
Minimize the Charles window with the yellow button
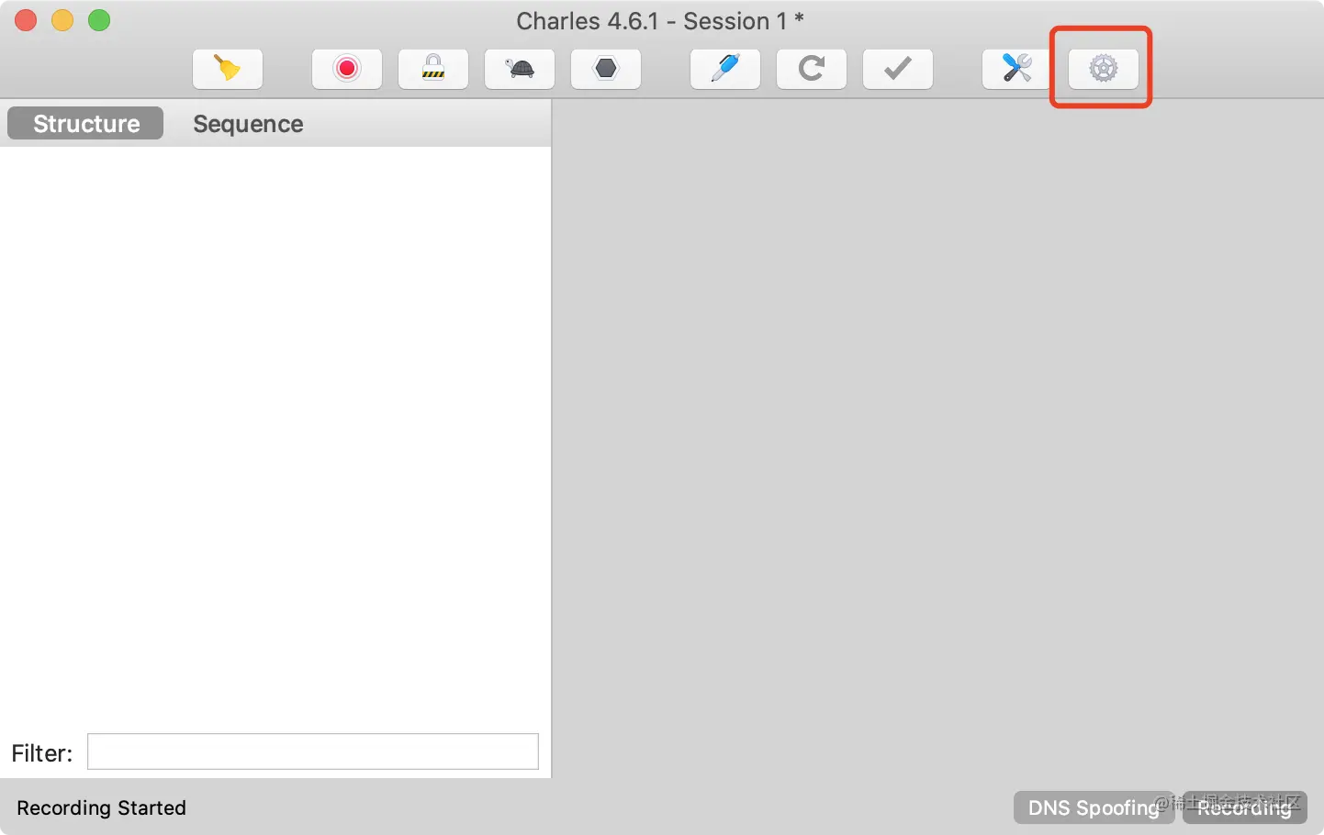coord(62,20)
